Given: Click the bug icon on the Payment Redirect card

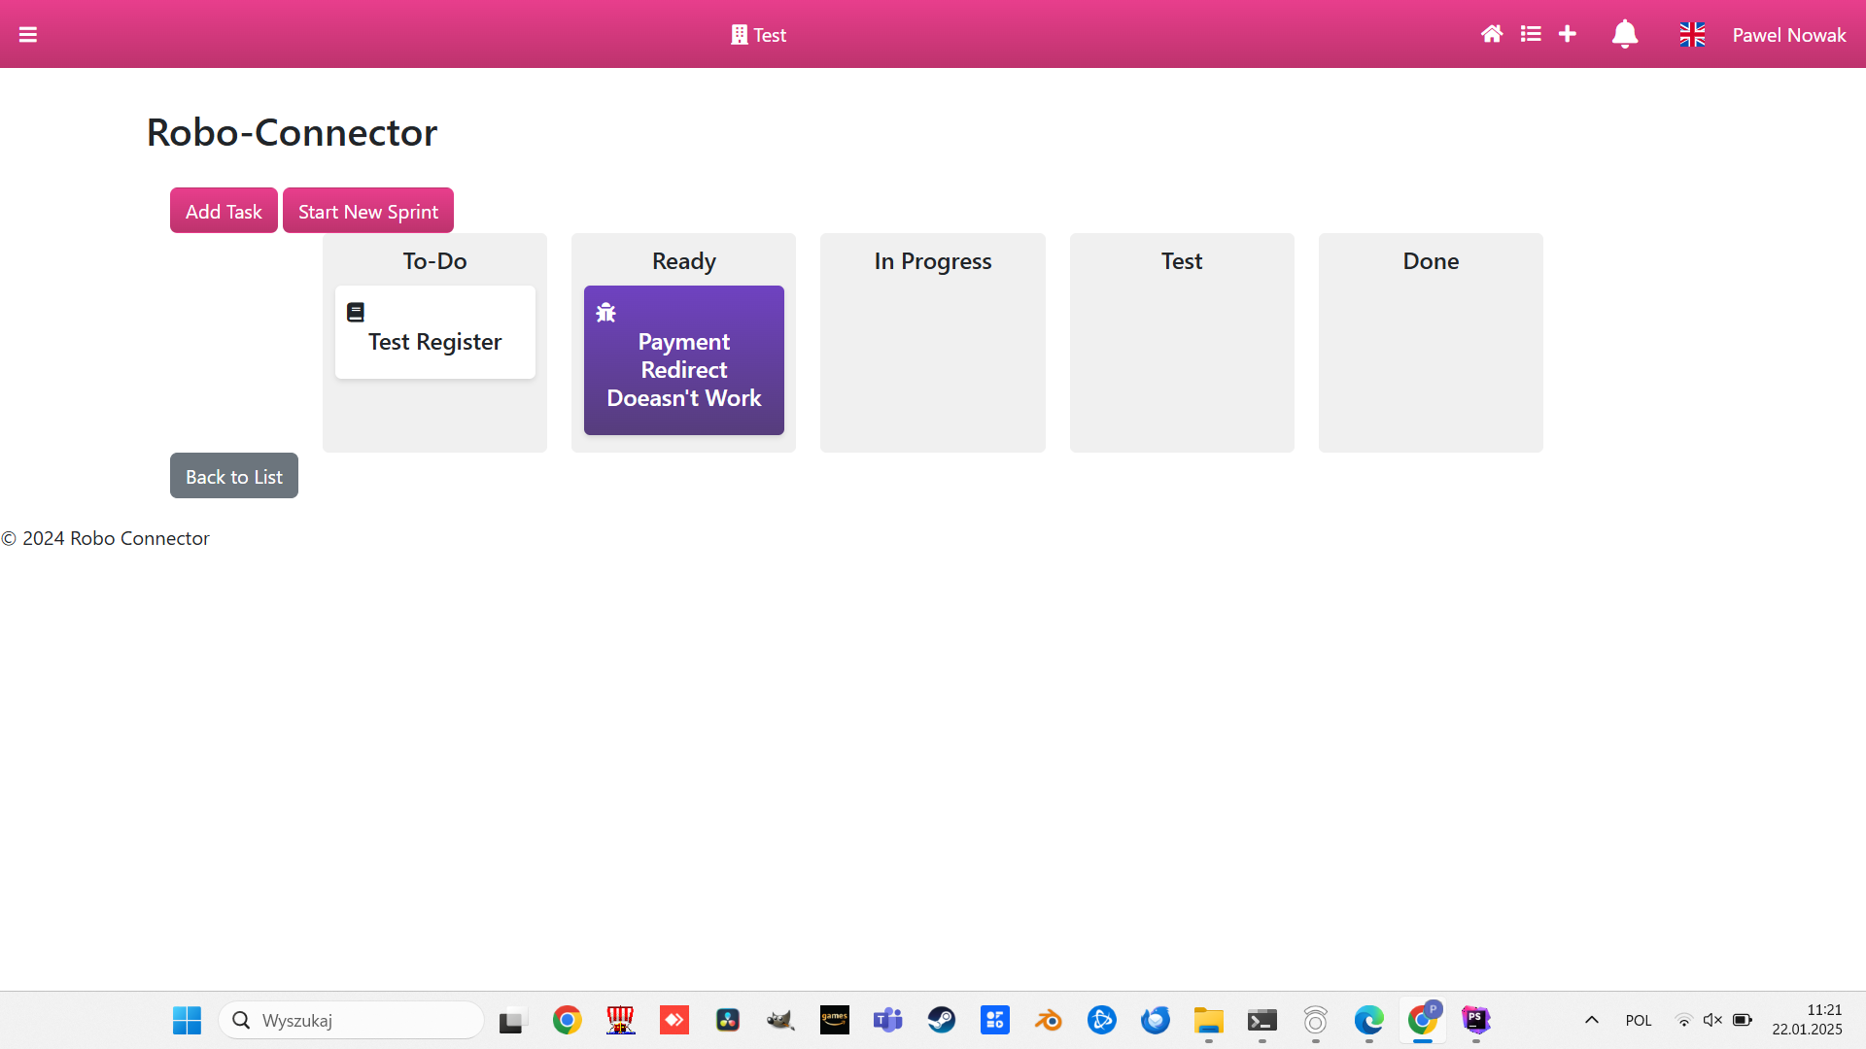Looking at the screenshot, I should click(x=605, y=312).
